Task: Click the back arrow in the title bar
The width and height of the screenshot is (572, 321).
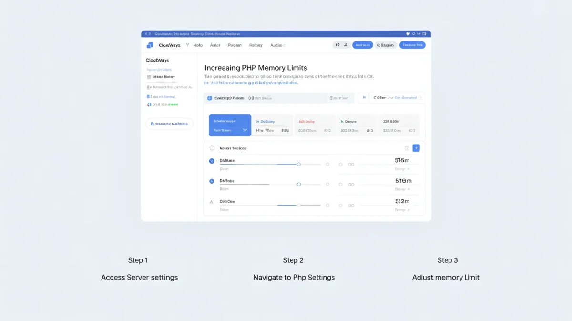Action: (146, 34)
